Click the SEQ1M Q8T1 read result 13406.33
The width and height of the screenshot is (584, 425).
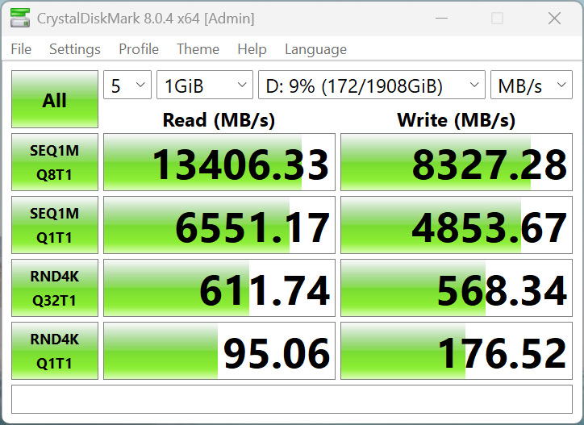coord(219,164)
